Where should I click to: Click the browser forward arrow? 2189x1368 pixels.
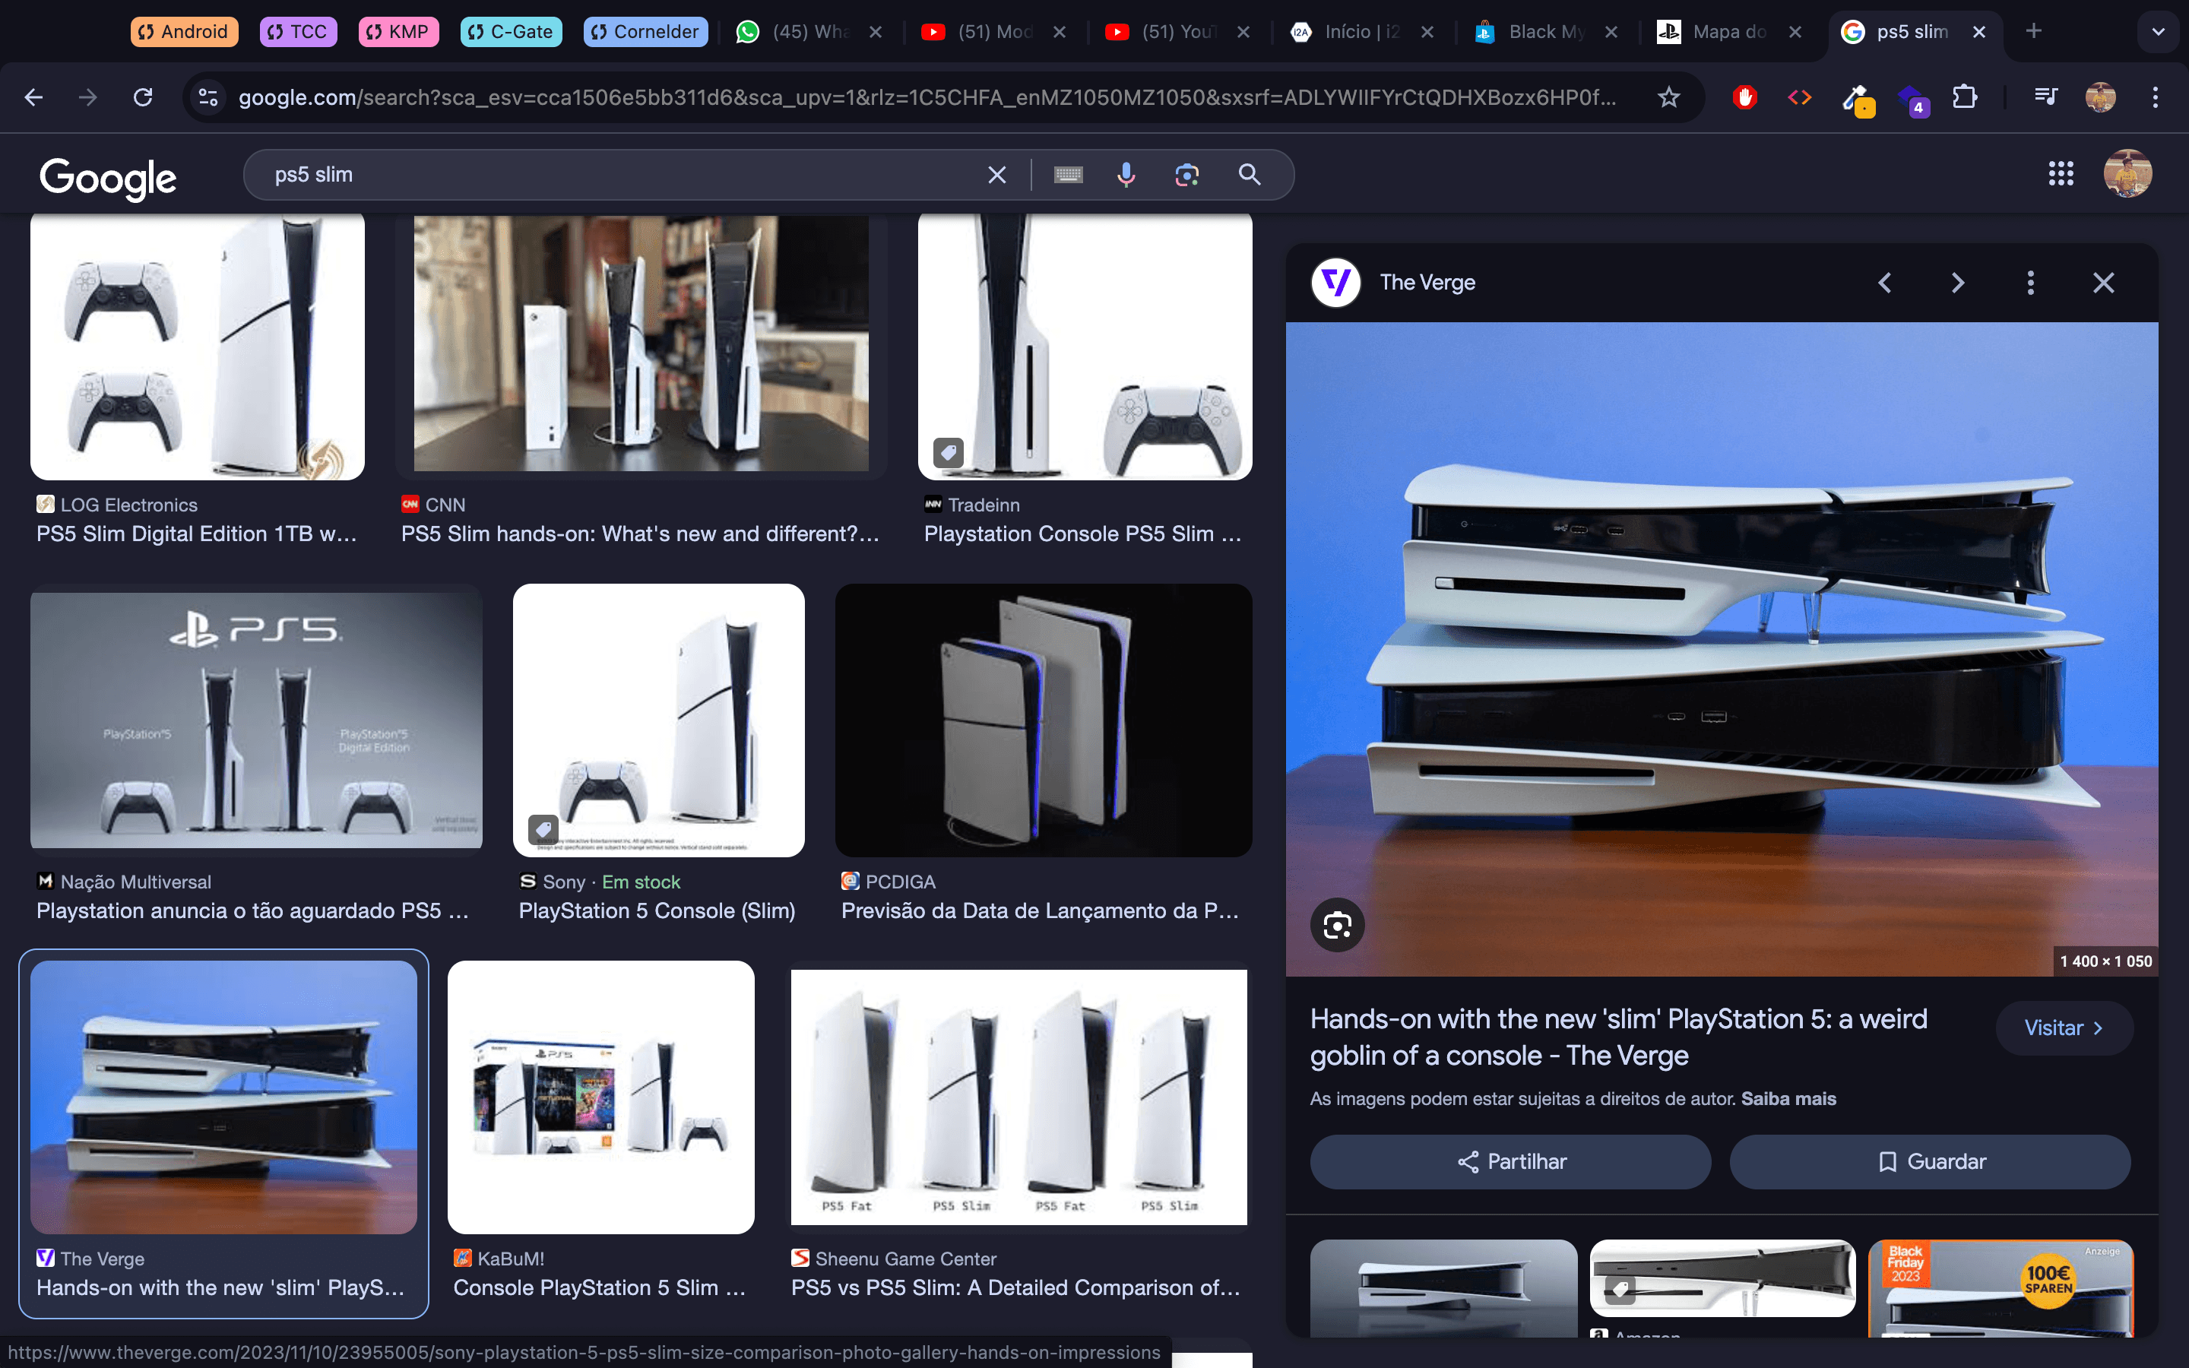pyautogui.click(x=87, y=97)
